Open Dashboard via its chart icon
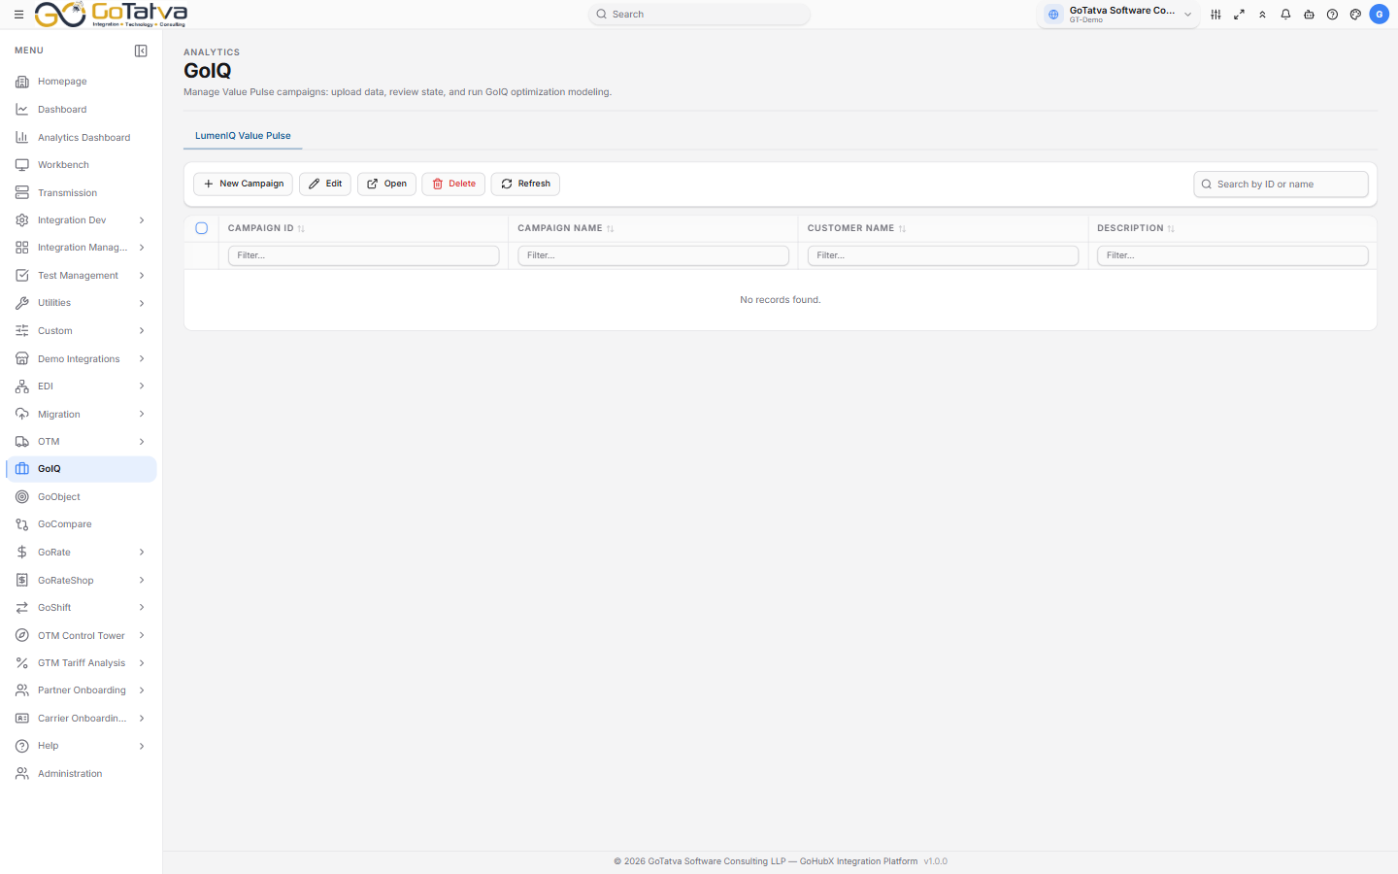This screenshot has width=1398, height=874. 22,110
